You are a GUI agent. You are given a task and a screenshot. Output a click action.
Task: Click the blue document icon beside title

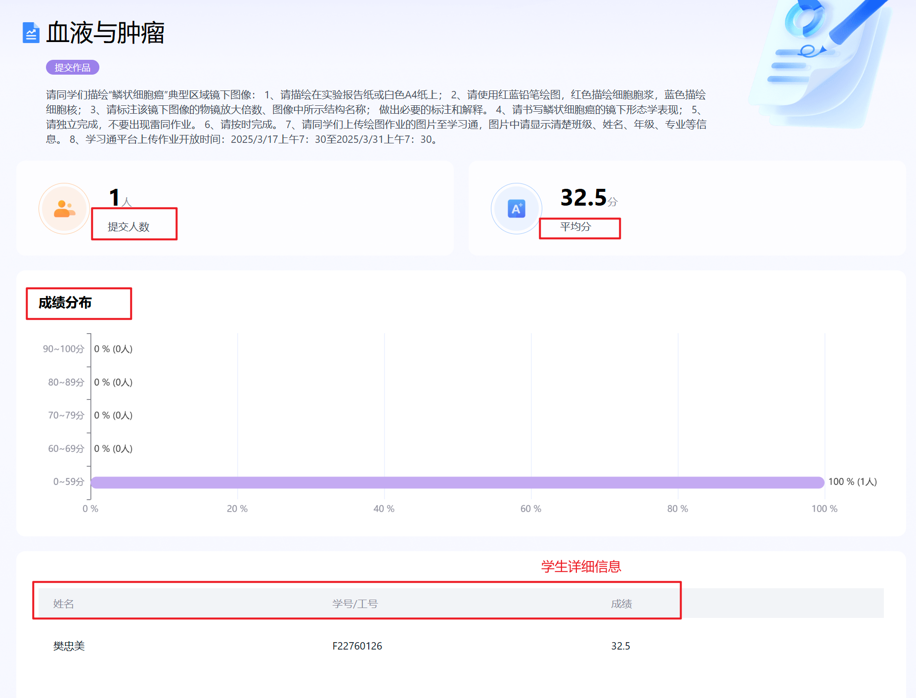pyautogui.click(x=31, y=33)
